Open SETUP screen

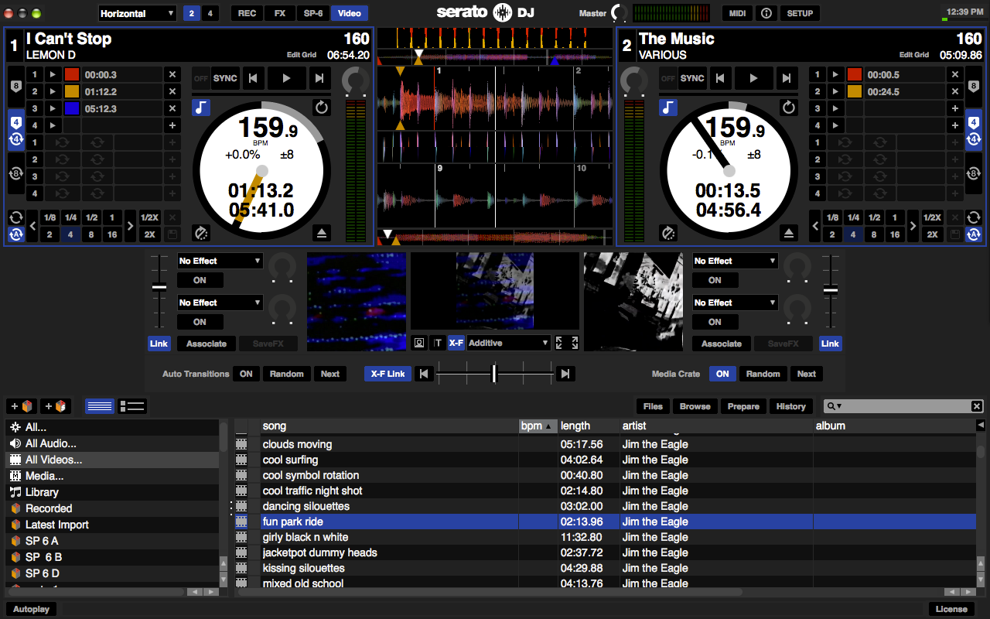(x=800, y=13)
